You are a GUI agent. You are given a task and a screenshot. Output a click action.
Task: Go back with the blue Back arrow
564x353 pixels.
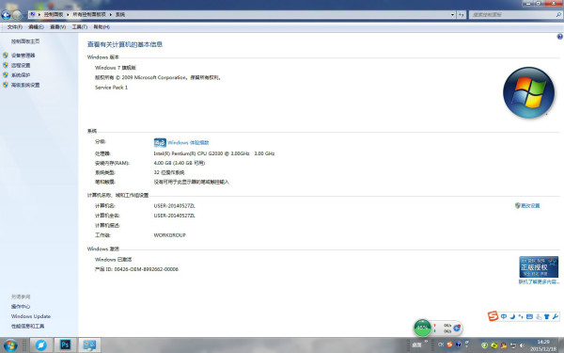point(7,15)
